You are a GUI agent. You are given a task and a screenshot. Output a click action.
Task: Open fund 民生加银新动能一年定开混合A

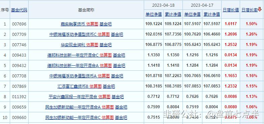(x=73, y=107)
